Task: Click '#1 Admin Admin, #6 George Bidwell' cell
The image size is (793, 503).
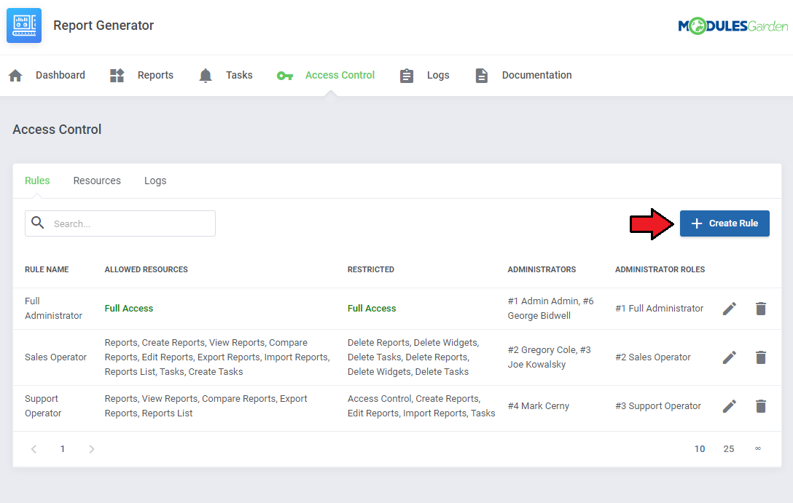Action: tap(551, 309)
